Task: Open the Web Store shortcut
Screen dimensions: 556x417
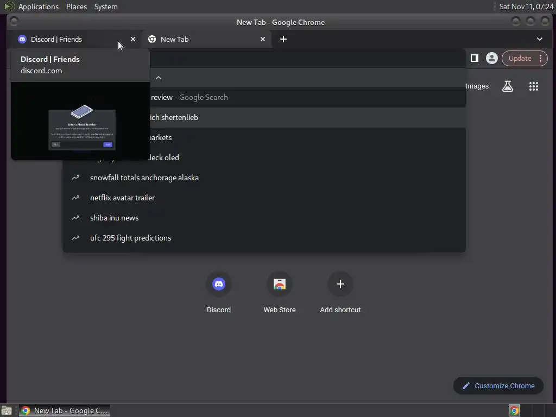Action: (280, 293)
